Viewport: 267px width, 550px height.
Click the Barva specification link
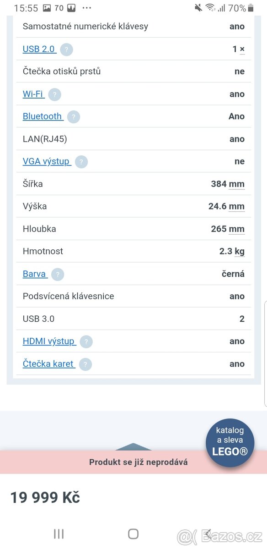coord(34,274)
